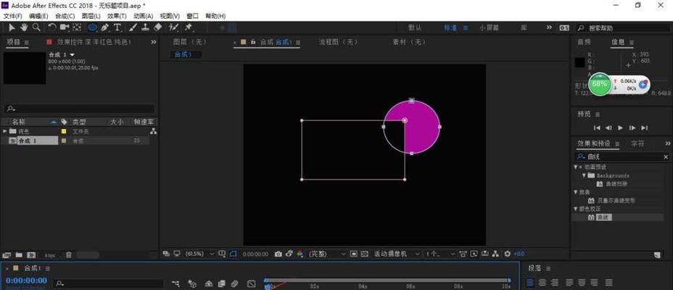Expand the 纯色 folder in Project panel
The image size is (673, 290).
(x=5, y=131)
